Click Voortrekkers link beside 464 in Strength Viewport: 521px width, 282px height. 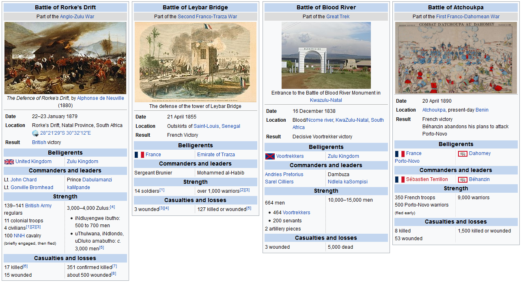[x=296, y=213]
